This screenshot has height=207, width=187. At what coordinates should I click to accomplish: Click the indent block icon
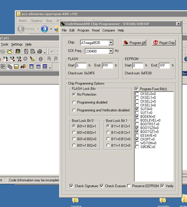pos(49,59)
